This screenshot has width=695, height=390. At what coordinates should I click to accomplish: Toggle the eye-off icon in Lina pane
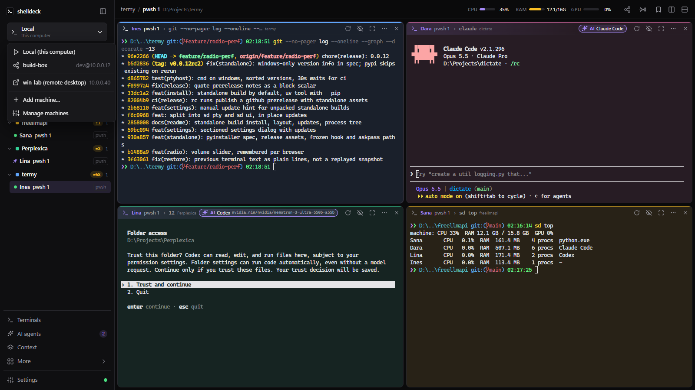(x=360, y=213)
